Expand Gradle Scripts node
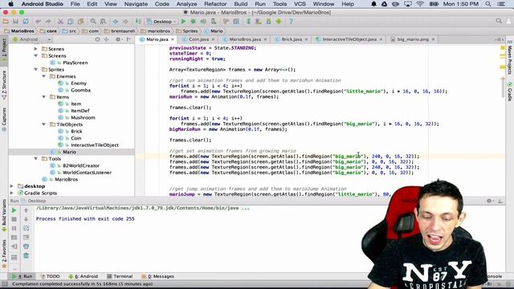Viewport: 514px width, 289px height. point(12,193)
